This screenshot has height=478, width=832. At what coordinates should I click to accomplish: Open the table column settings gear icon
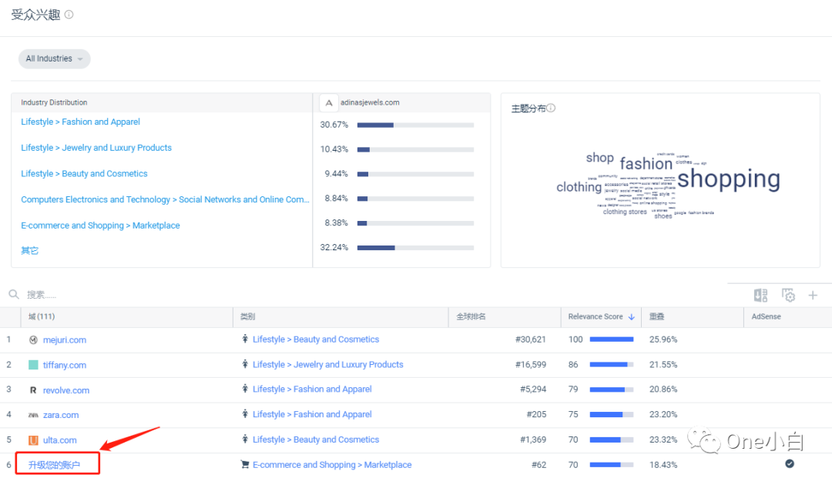click(788, 295)
